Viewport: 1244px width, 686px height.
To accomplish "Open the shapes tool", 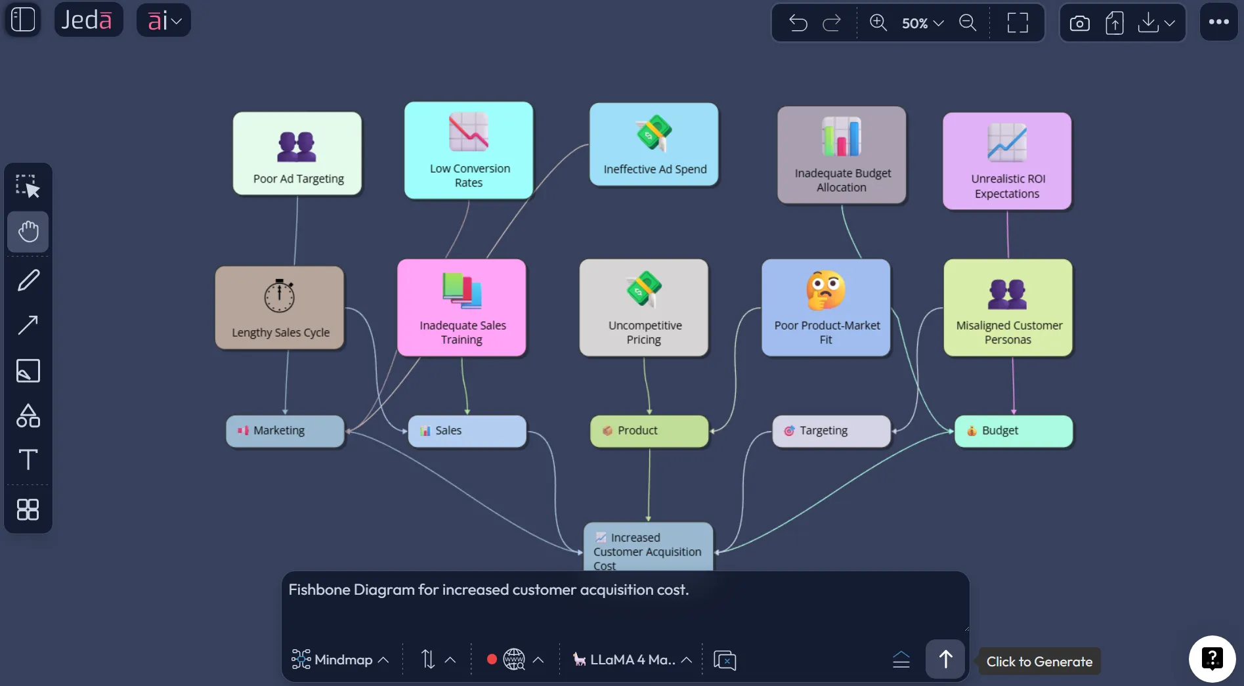I will [x=28, y=416].
